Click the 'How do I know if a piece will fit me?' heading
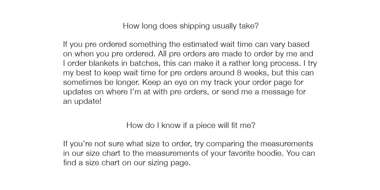This screenshot has width=380, height=190. point(191,125)
